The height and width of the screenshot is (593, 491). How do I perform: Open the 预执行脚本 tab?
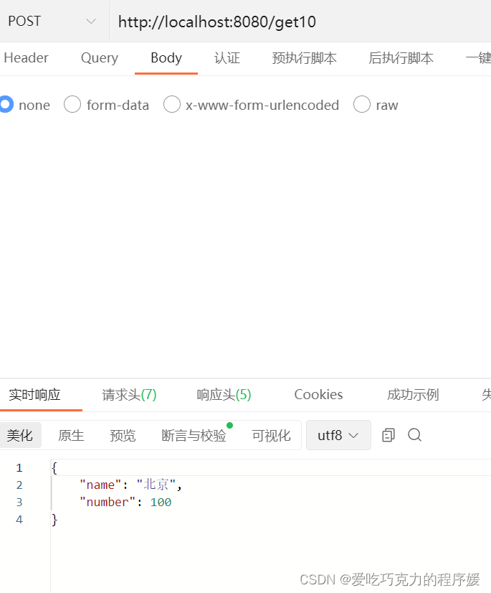(x=304, y=58)
